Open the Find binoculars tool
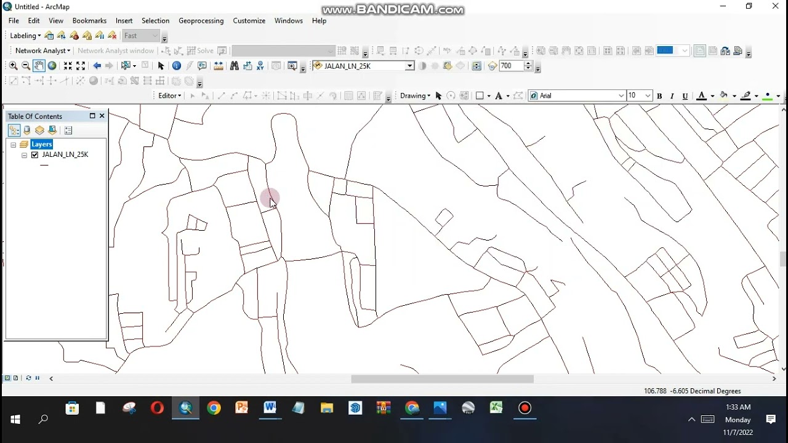788x443 pixels. click(x=235, y=66)
